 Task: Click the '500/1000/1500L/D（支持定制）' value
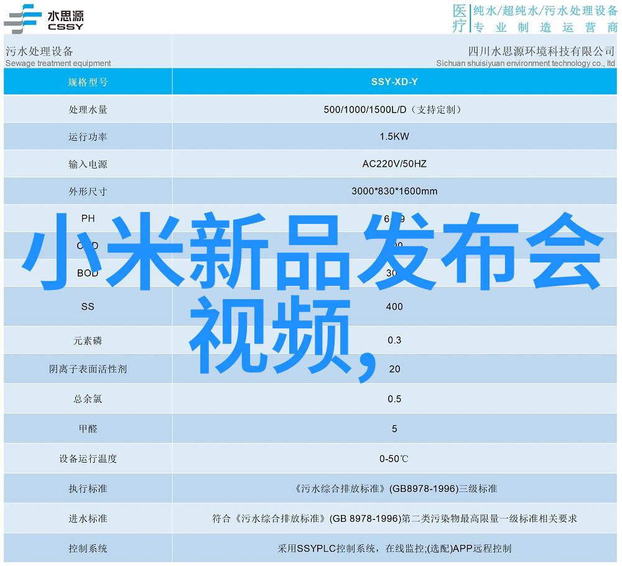394,109
